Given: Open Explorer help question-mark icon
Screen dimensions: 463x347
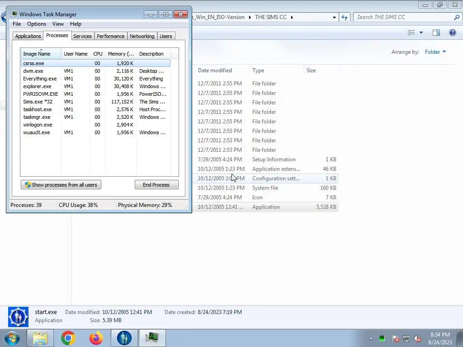Looking at the screenshot, I should pos(452,33).
